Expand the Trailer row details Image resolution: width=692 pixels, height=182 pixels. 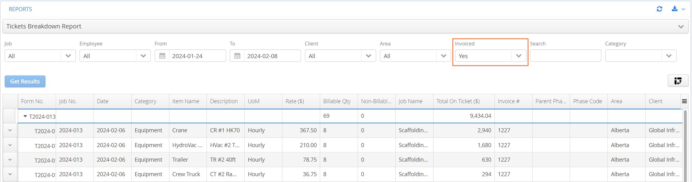coord(10,160)
